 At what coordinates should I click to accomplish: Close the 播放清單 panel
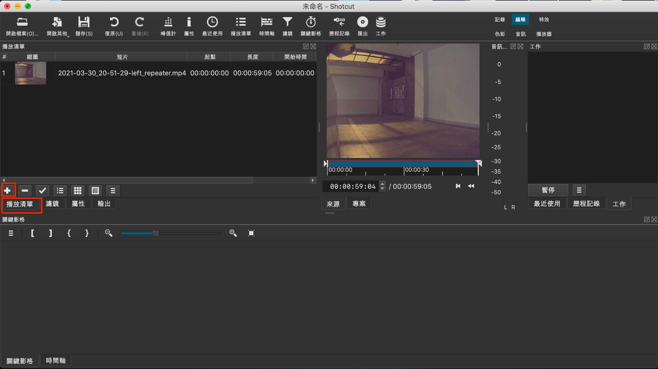pyautogui.click(x=313, y=46)
